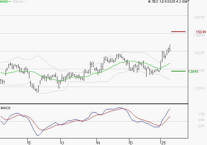
Task: Click the TEC 12/1/2025 copyright timestamp
Action: pyautogui.click(x=169, y=2)
